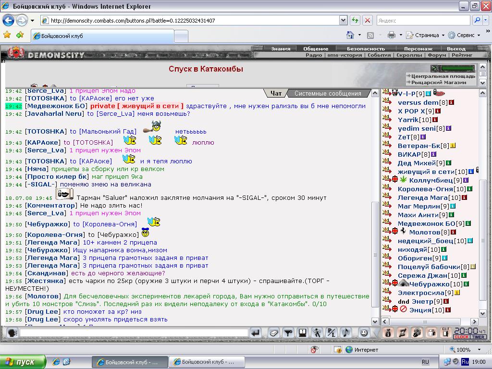Click info icon next to Дед Михей
This screenshot has width=492, height=369.
click(x=448, y=163)
